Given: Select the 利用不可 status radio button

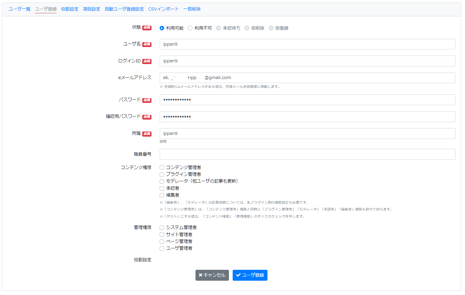Looking at the screenshot, I should [x=190, y=28].
